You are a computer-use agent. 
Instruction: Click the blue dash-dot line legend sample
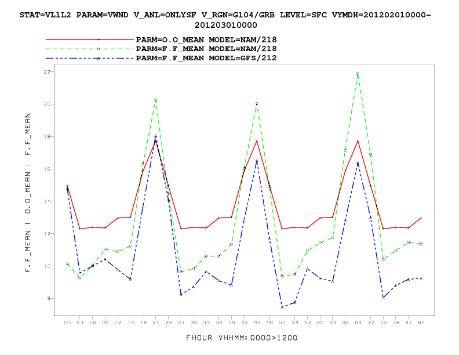pyautogui.click(x=90, y=58)
